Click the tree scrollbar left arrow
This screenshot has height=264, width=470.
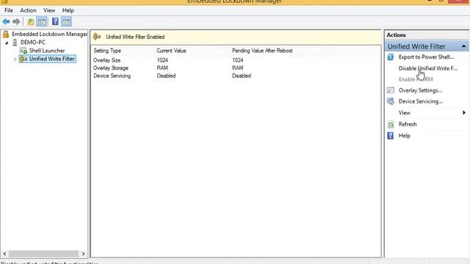click(4, 254)
